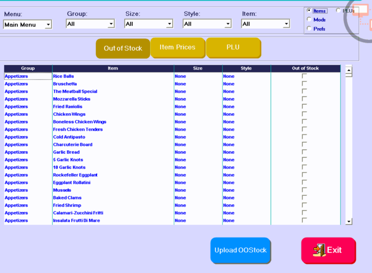
Task: Mark Cold Antipasto as out of stock
Action: 304,137
